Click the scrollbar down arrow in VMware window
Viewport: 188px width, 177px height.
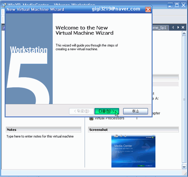[184, 167]
